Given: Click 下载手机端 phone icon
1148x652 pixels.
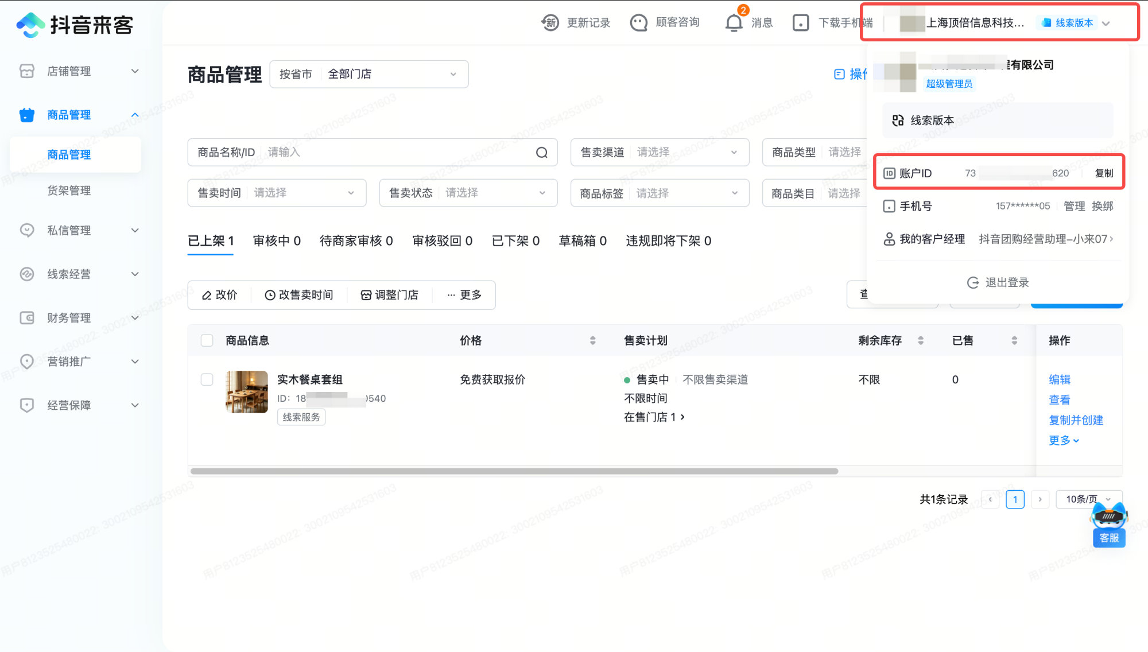Looking at the screenshot, I should (x=801, y=23).
